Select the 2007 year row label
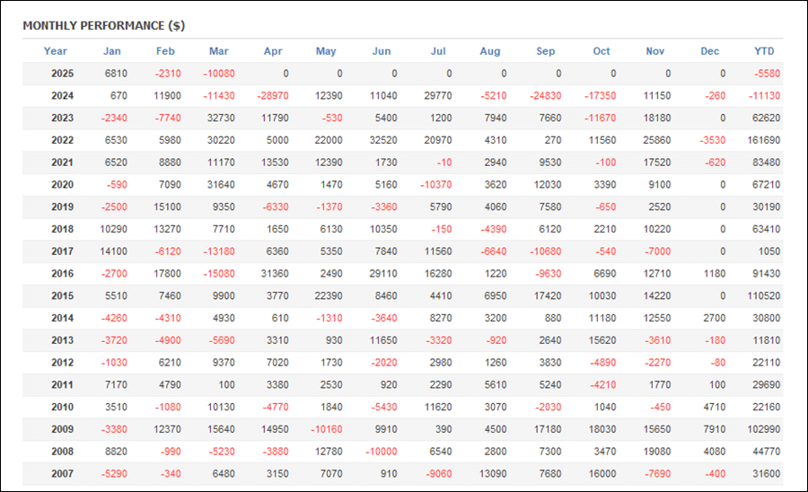Screen dimensions: 808x492 click(62, 473)
